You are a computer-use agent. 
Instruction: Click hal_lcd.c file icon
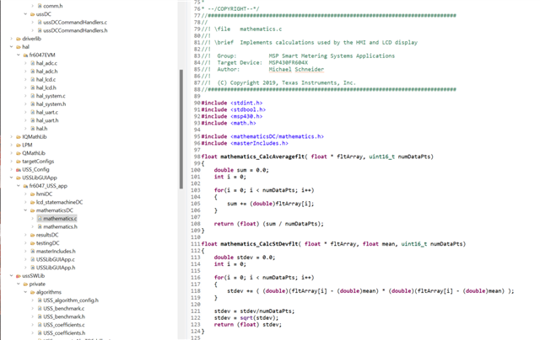[33, 80]
